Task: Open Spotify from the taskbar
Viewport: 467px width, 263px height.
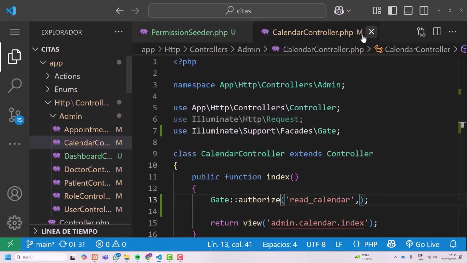Action: [137, 257]
